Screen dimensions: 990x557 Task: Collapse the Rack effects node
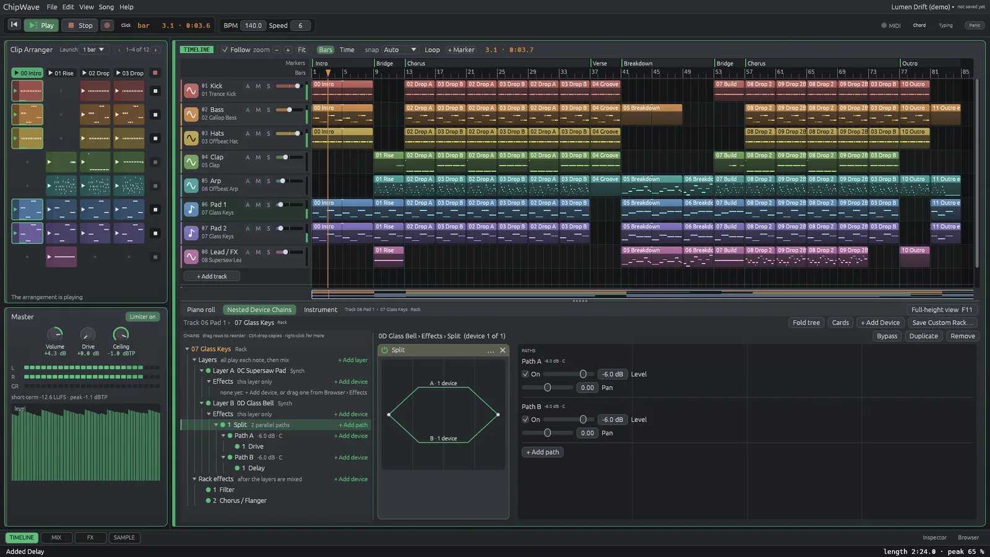click(x=194, y=479)
